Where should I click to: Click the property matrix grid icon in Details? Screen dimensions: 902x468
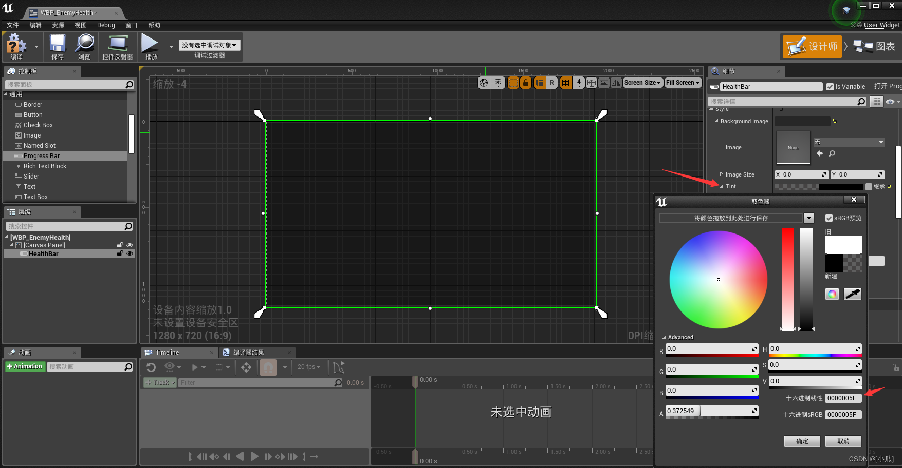[x=877, y=102]
